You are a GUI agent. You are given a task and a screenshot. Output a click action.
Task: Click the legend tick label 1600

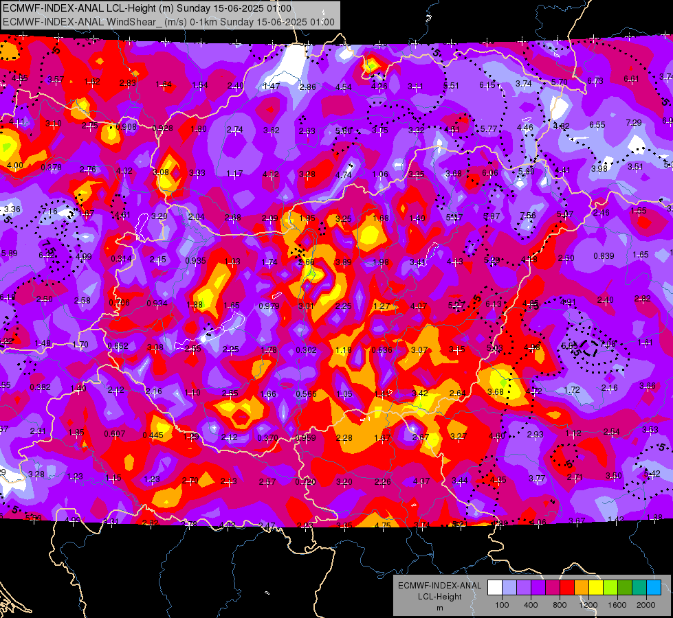(617, 605)
